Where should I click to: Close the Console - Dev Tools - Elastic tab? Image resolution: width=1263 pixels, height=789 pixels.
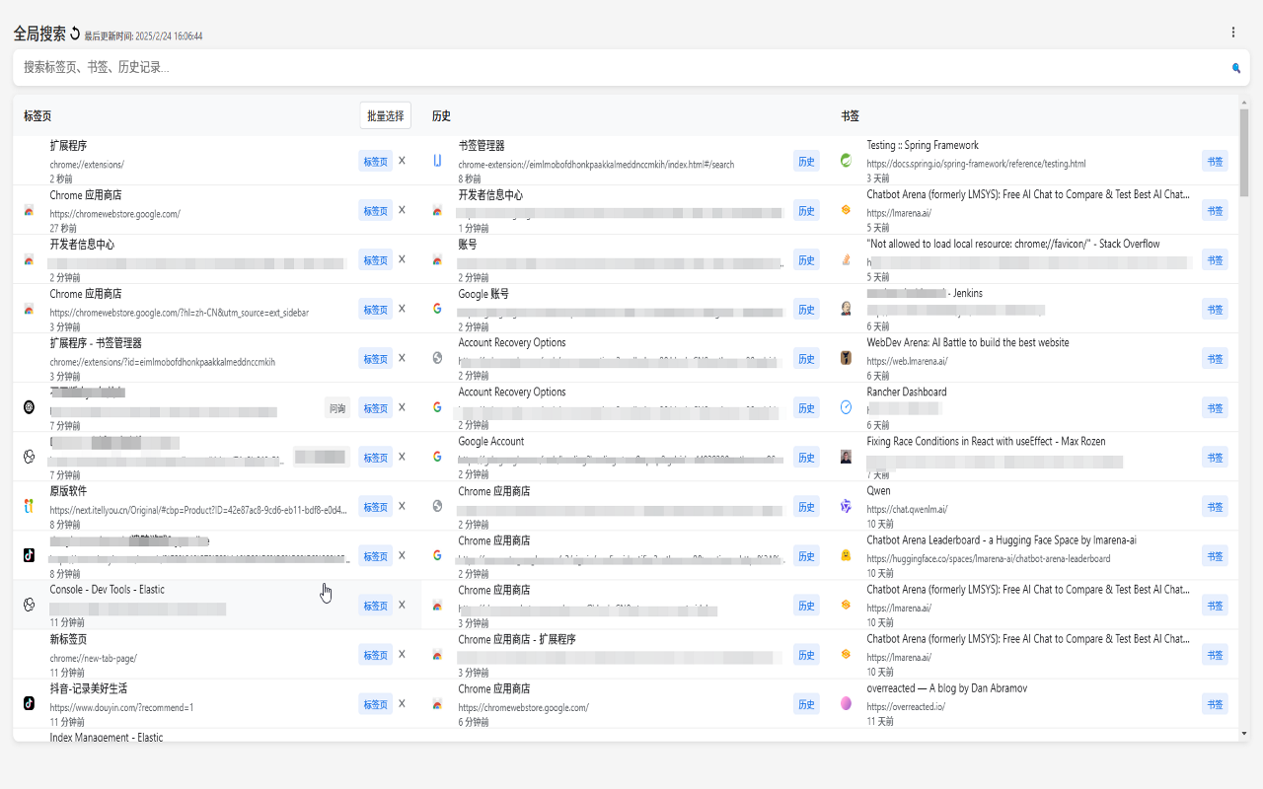(402, 605)
